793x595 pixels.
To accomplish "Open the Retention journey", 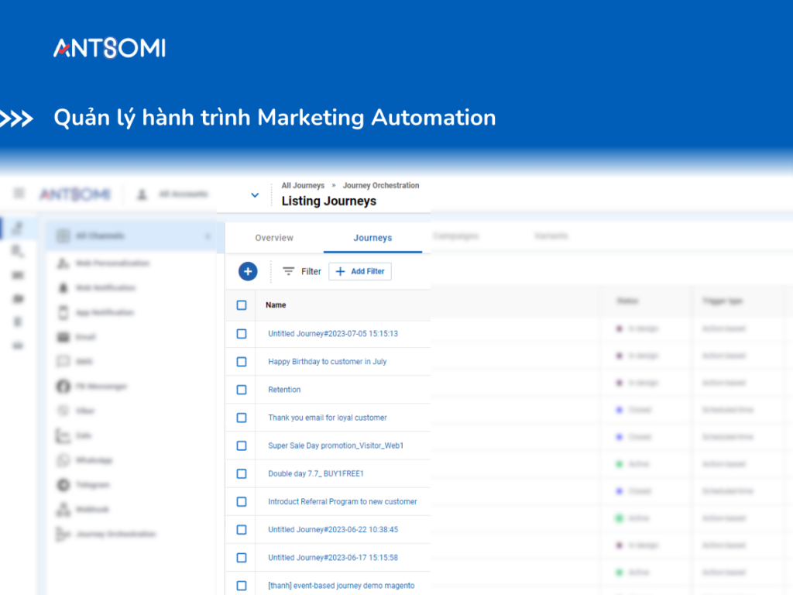I will tap(284, 390).
